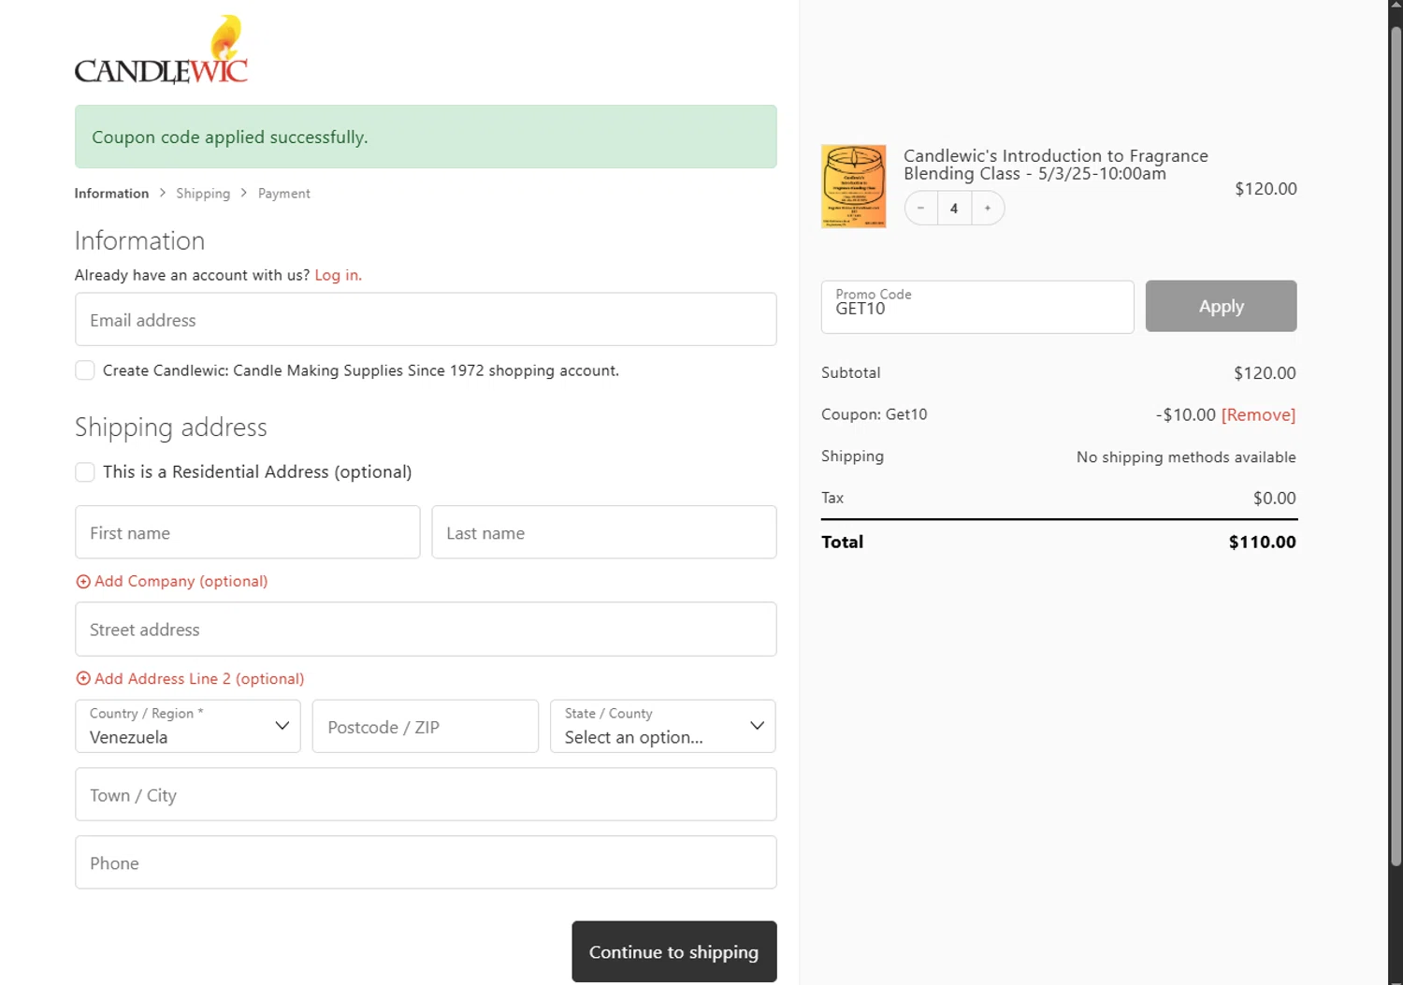Viewport: 1403px width, 985px height.
Task: Check the Create Candlewic shopping account box
Action: [x=85, y=370]
